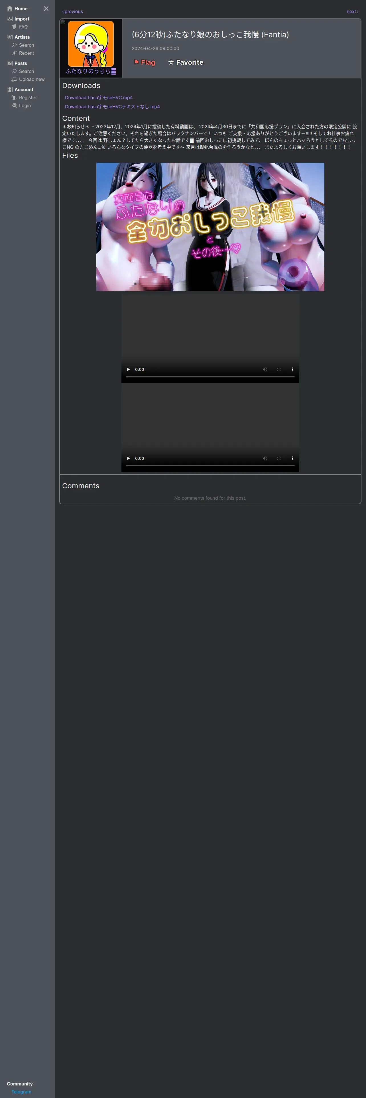Go to Artists Search
Viewport: 366px width, 1098px height.
point(23,45)
